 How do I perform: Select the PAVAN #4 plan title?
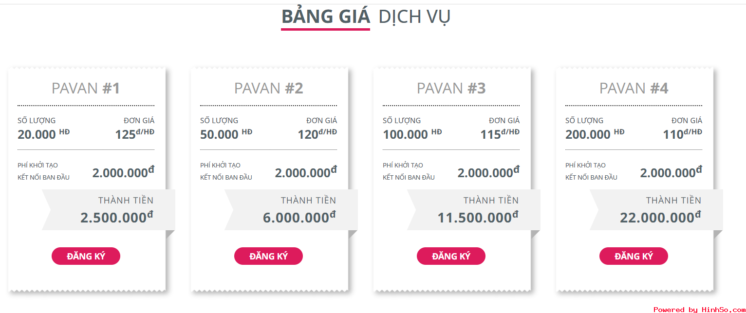(x=634, y=88)
